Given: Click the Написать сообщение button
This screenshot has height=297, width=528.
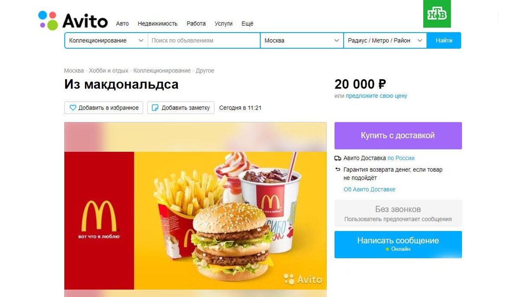Looking at the screenshot, I should 398,244.
